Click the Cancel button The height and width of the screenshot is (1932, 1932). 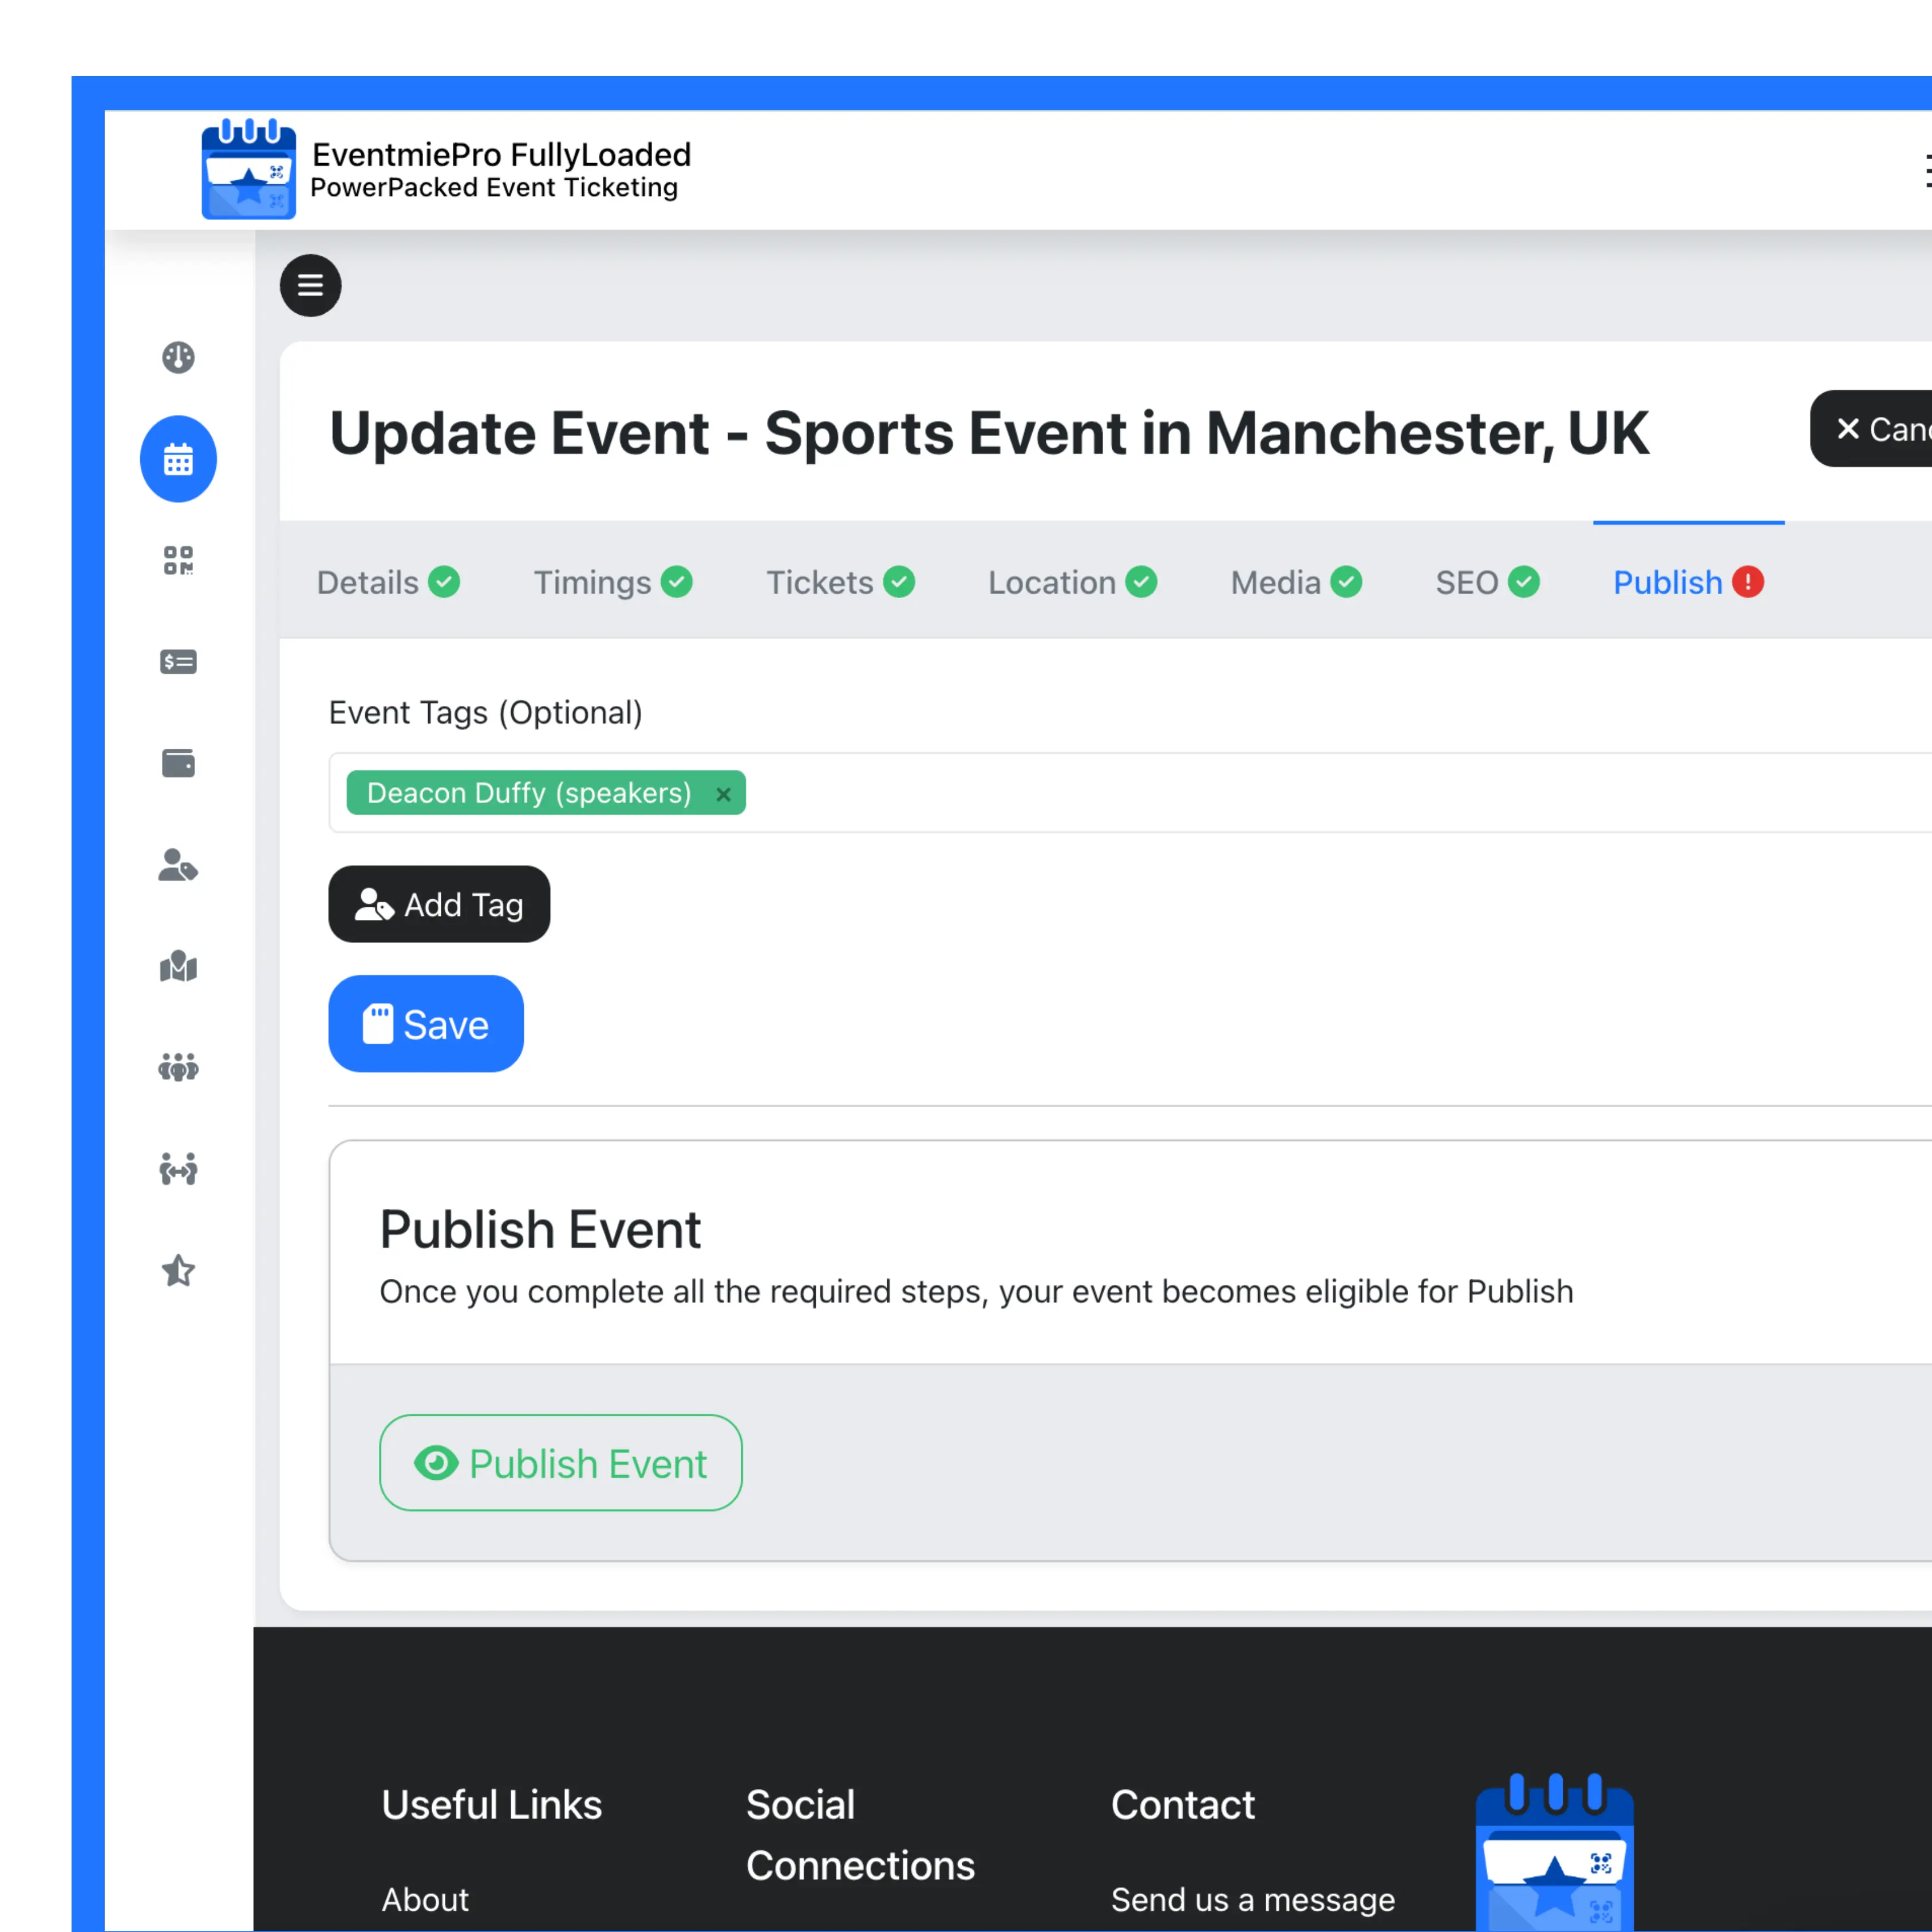point(1871,429)
